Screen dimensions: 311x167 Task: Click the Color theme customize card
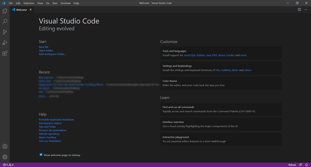tap(221, 83)
